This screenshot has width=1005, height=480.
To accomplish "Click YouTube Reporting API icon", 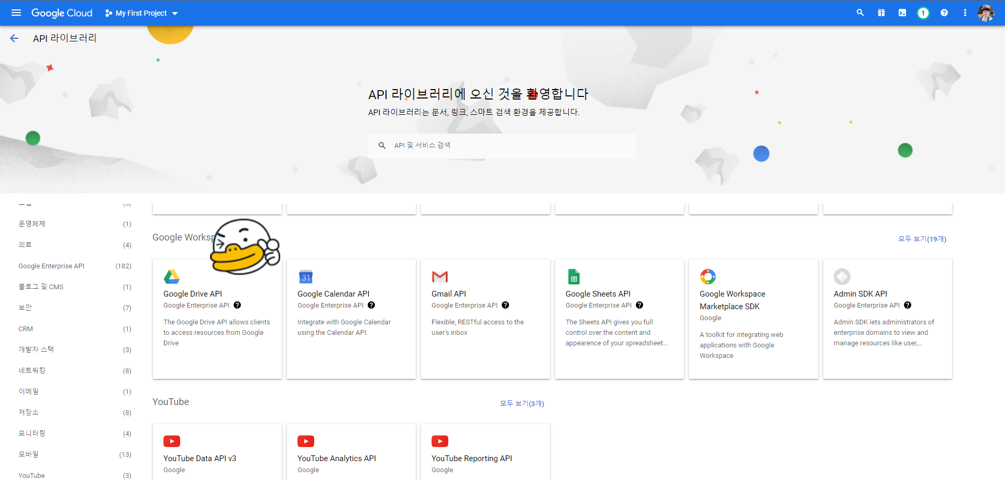I will point(440,441).
